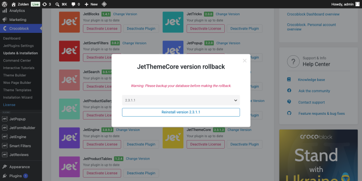Close the version rollback dialog
362x181 pixels.
coord(244,60)
